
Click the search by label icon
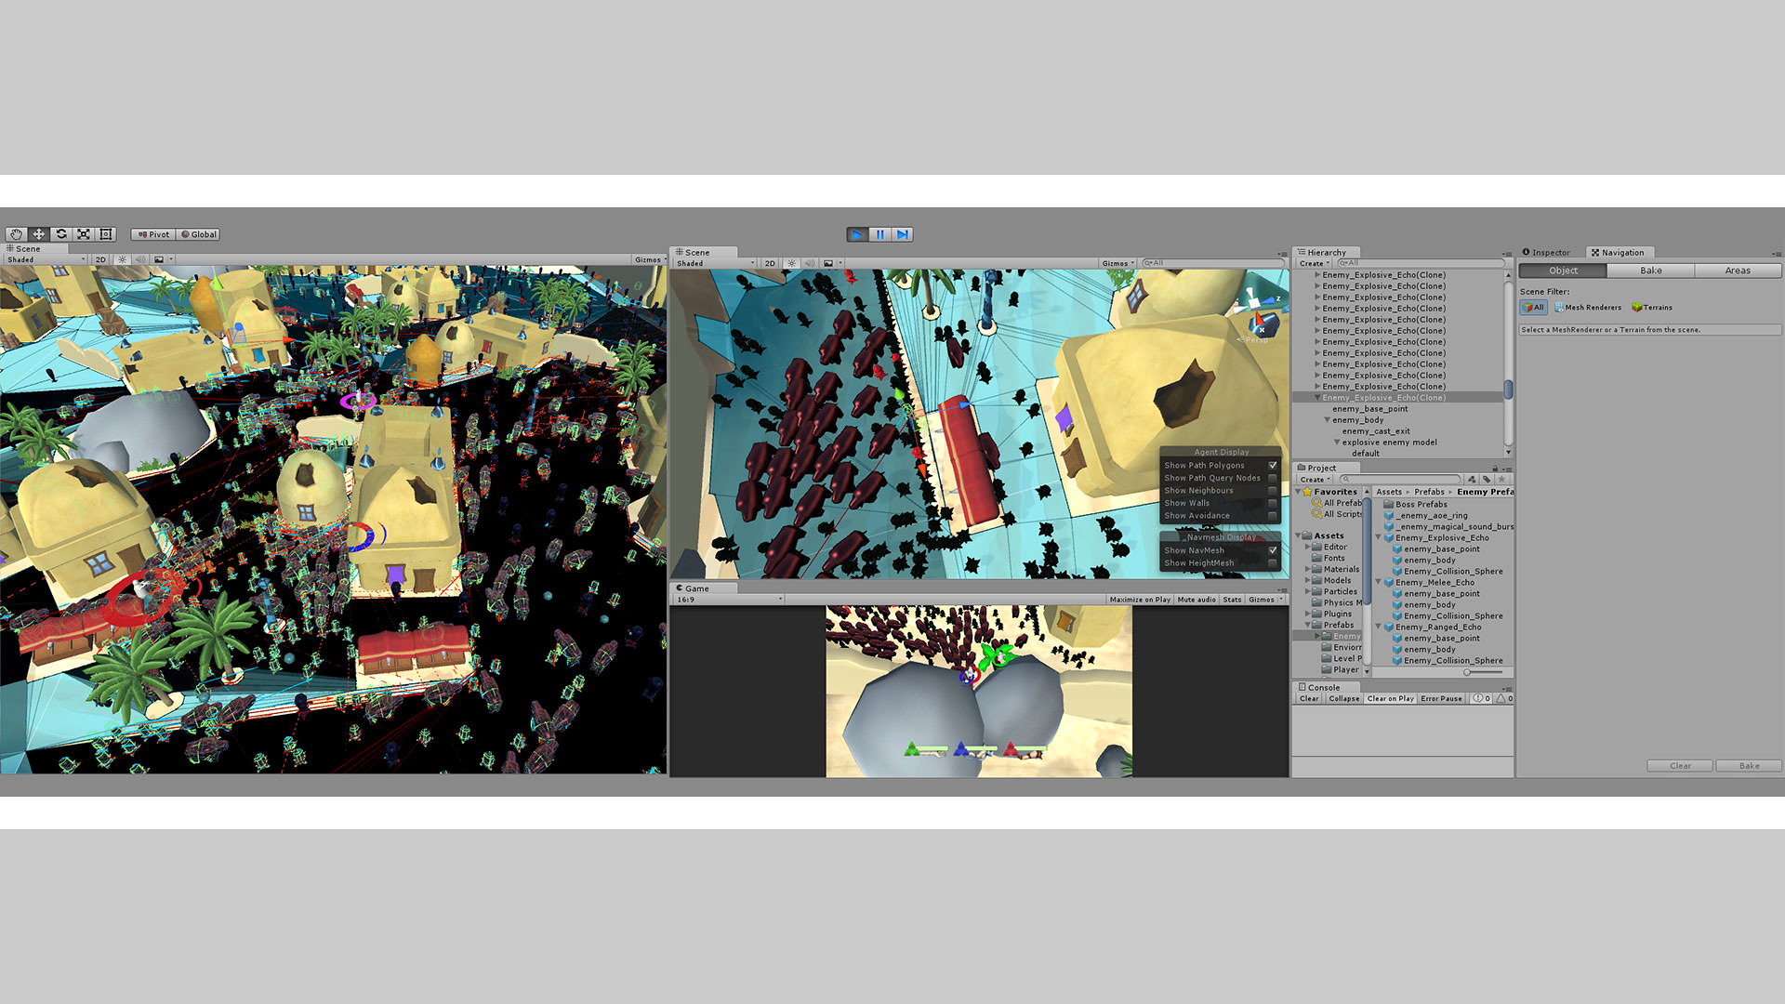[1486, 480]
